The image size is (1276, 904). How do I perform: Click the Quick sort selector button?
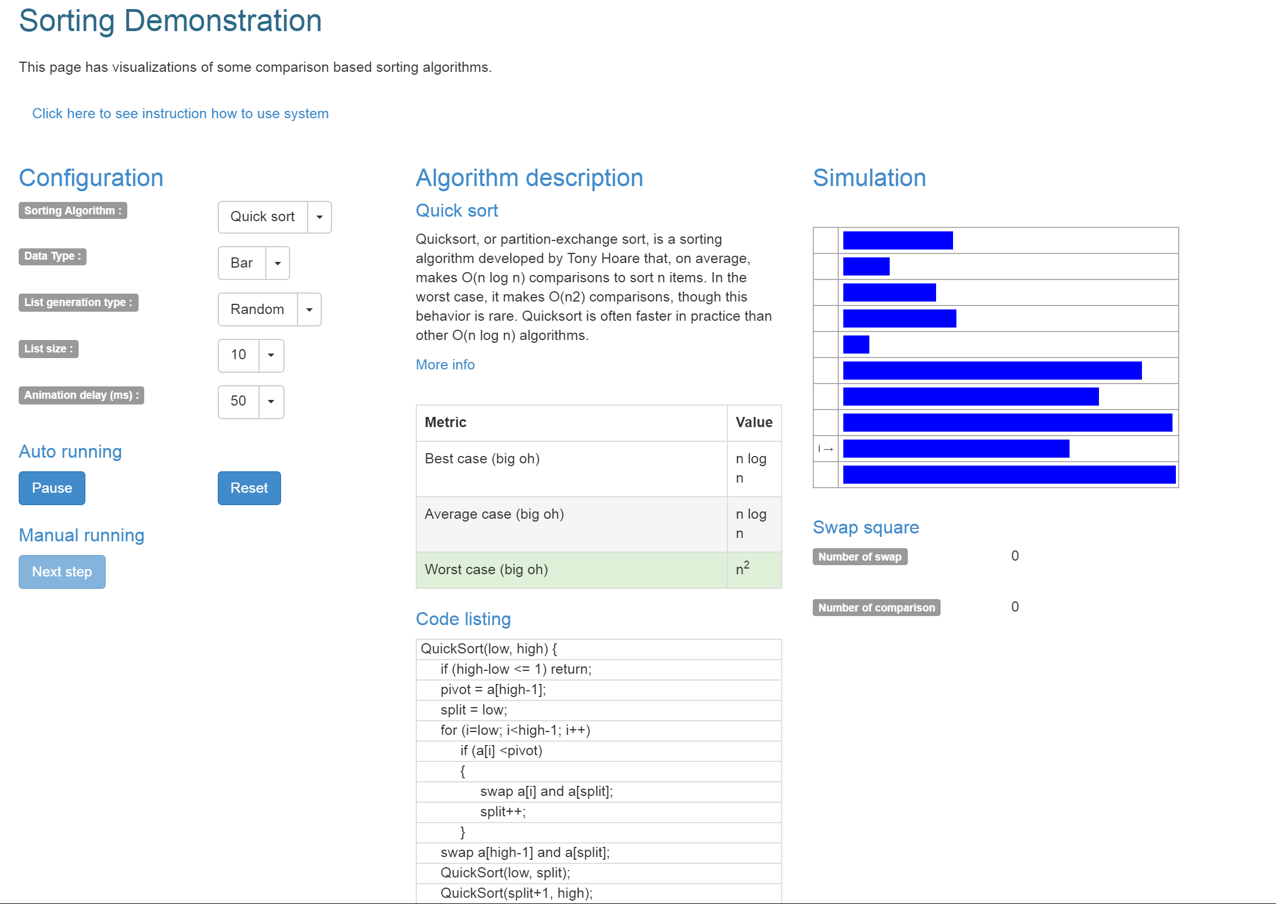tap(262, 217)
